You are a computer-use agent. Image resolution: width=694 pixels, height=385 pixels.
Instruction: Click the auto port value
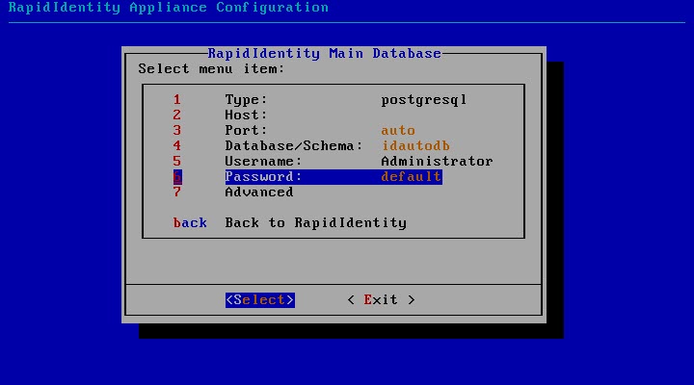[398, 130]
